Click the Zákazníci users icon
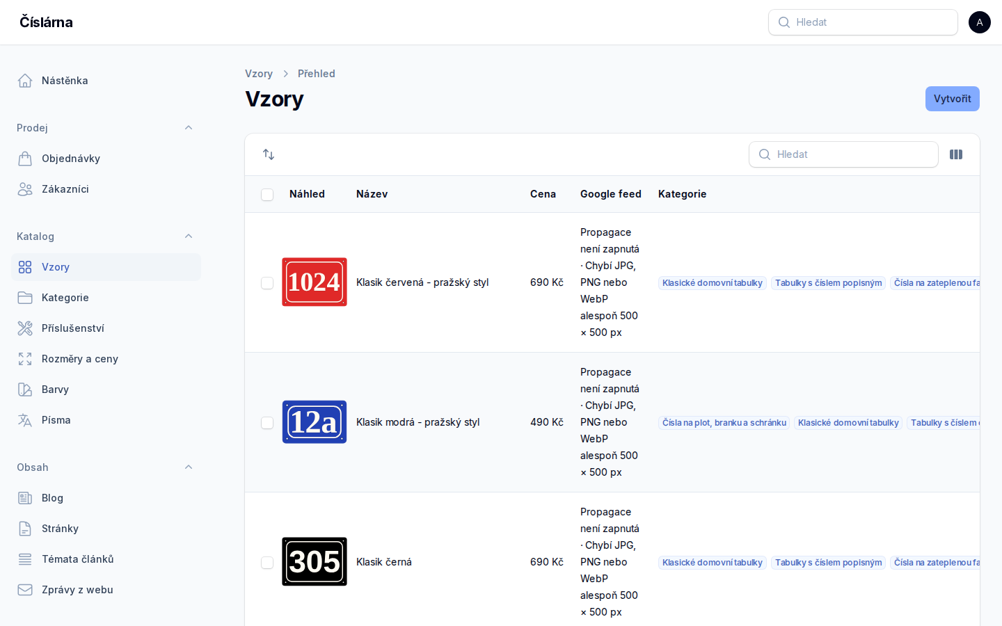1002x626 pixels. (x=25, y=189)
